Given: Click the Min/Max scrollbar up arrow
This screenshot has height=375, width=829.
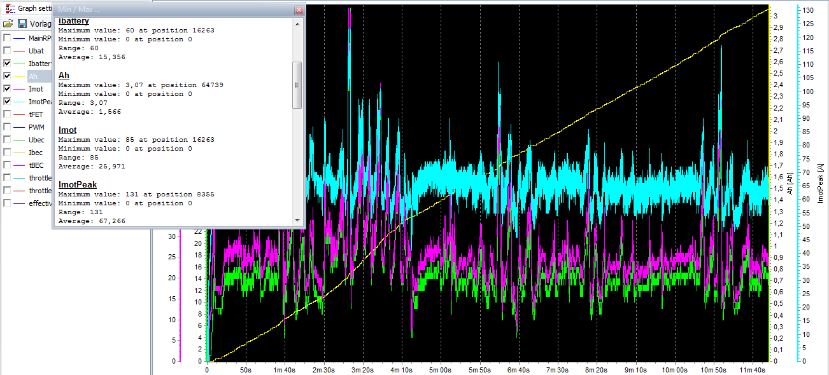Looking at the screenshot, I should pos(297,23).
